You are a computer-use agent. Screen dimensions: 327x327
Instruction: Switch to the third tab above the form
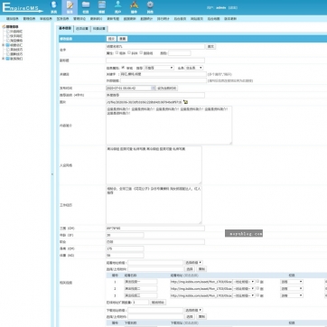pos(99,29)
